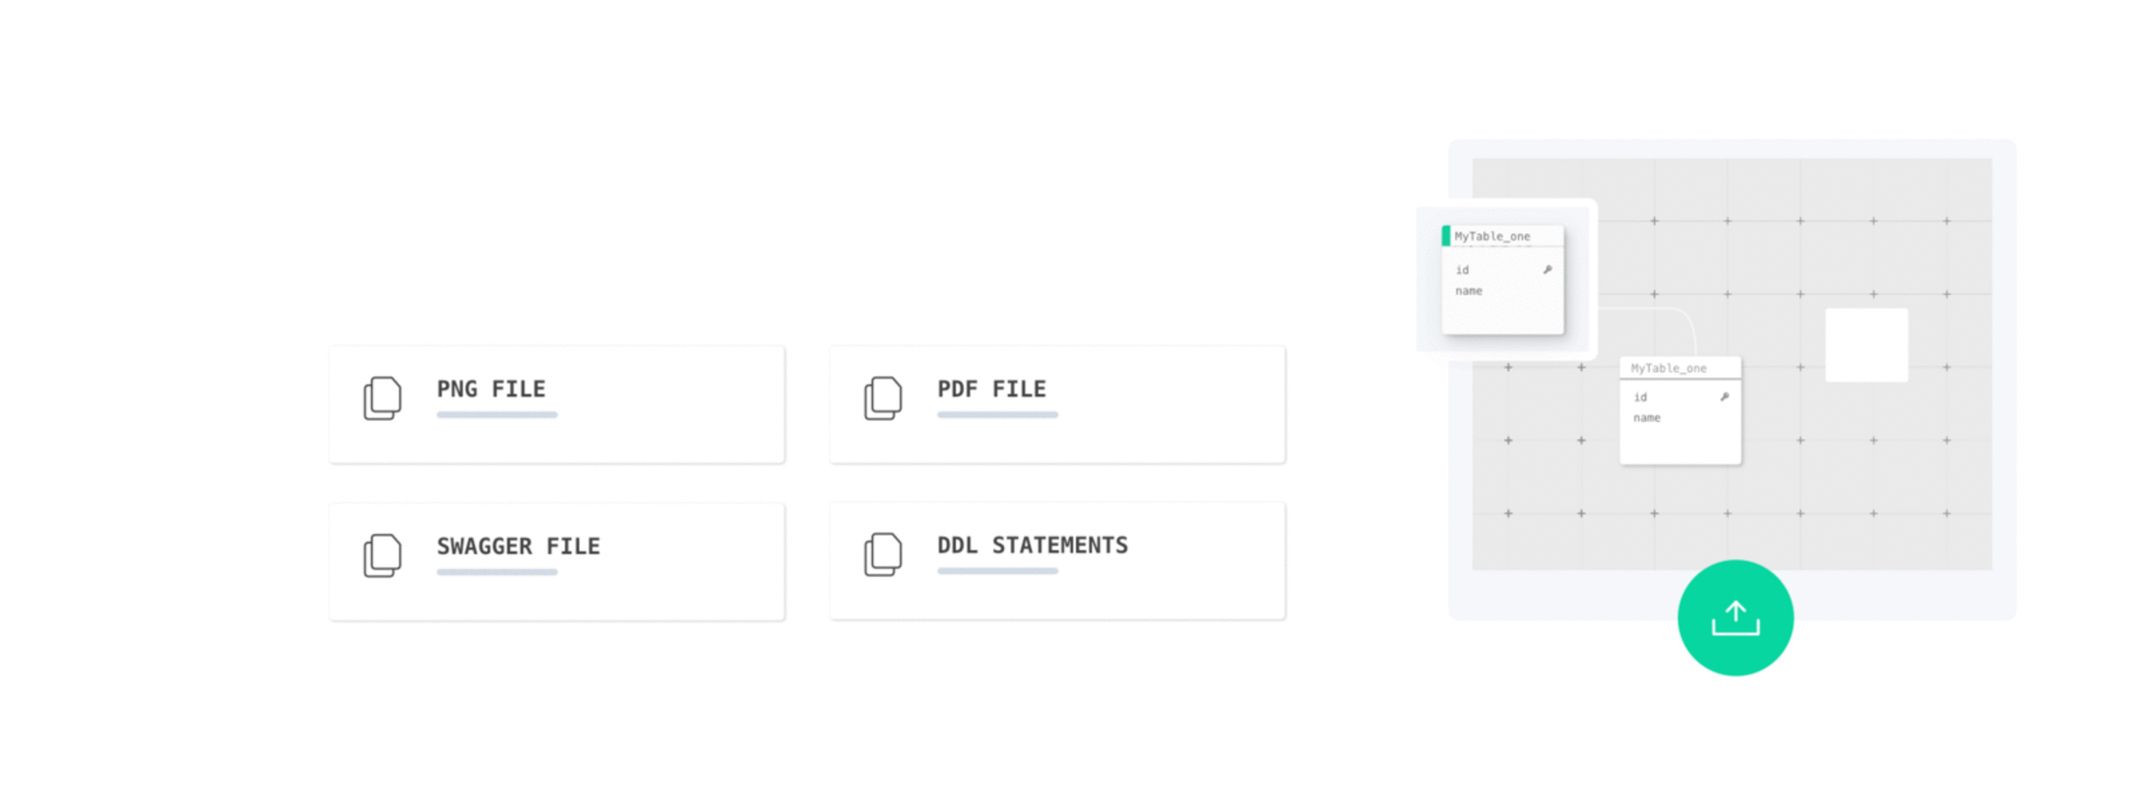Select the PNG FILE export label

491,389
